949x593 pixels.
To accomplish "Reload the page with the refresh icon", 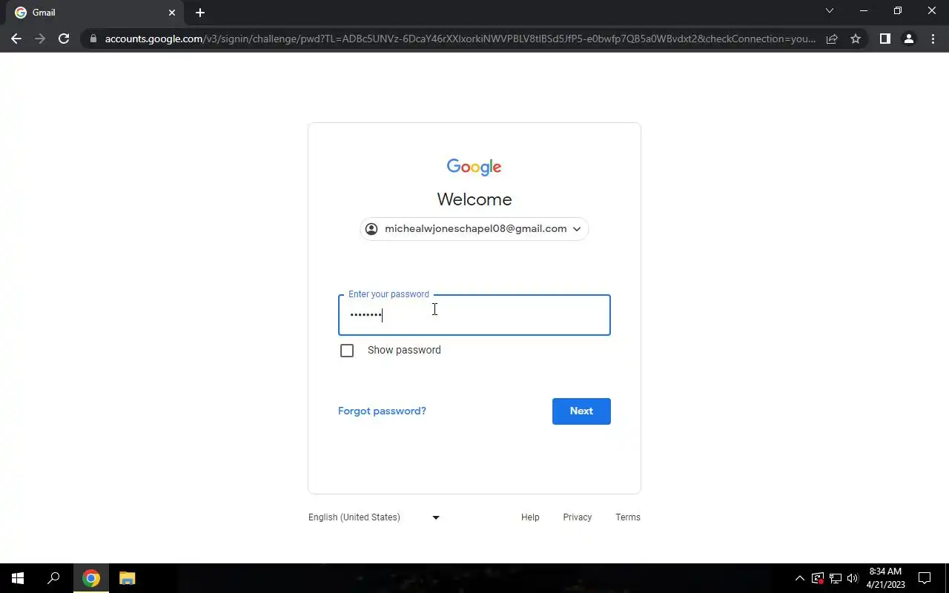I will click(x=64, y=39).
